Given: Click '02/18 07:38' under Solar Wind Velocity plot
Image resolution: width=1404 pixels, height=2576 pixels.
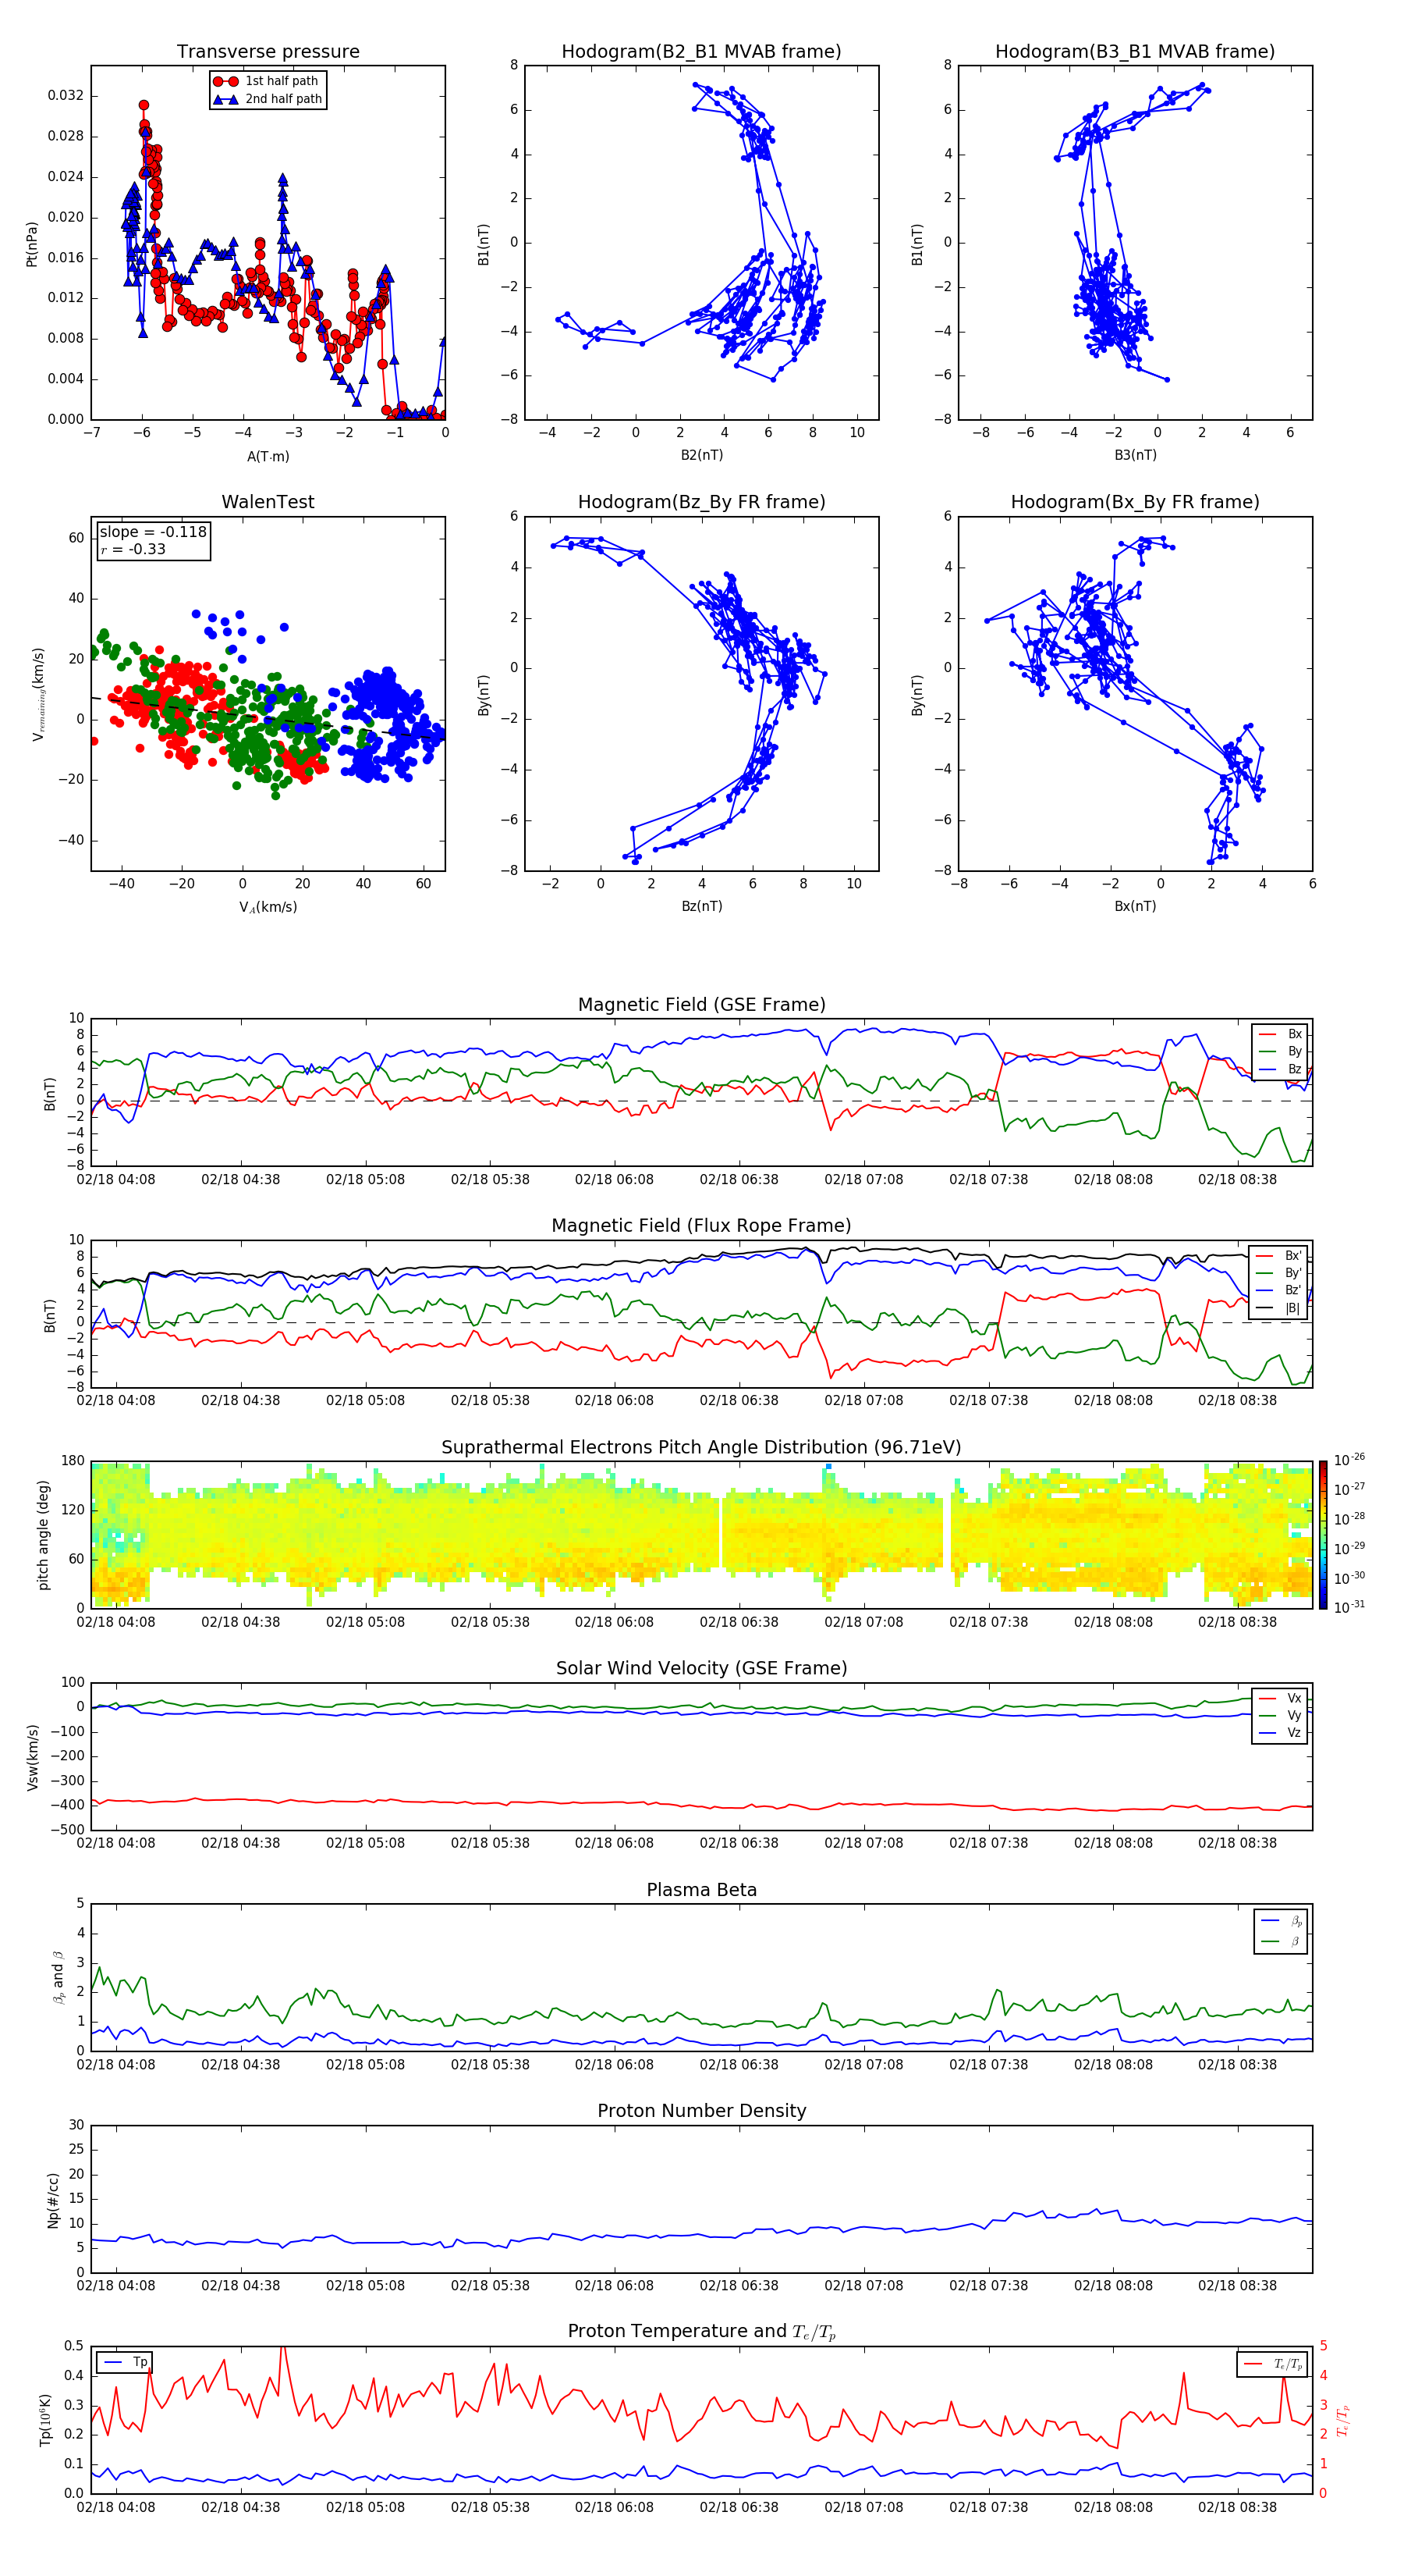Looking at the screenshot, I should (x=988, y=1843).
